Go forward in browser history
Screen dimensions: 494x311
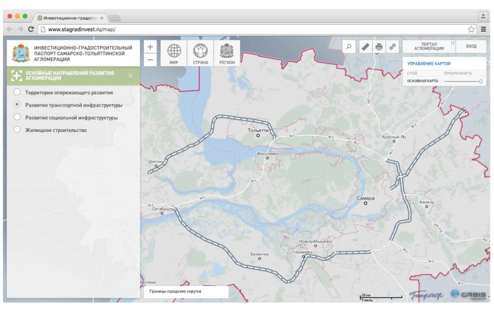pyautogui.click(x=20, y=29)
